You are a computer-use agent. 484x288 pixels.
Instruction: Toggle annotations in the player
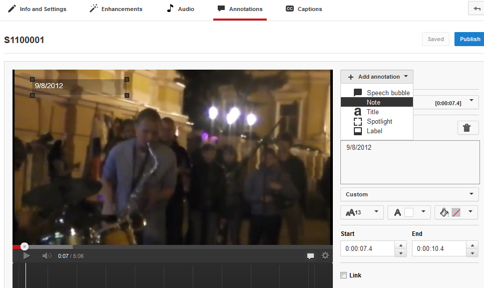click(x=310, y=256)
